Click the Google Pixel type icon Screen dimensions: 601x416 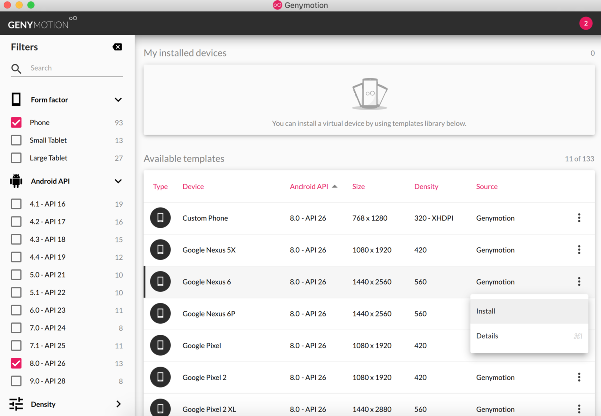click(x=160, y=345)
